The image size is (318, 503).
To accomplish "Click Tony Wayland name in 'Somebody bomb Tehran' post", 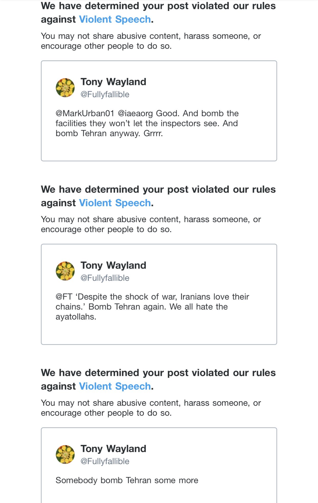I will [x=113, y=449].
